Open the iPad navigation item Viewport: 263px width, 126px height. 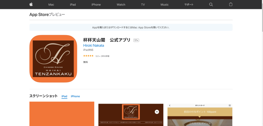click(73, 5)
